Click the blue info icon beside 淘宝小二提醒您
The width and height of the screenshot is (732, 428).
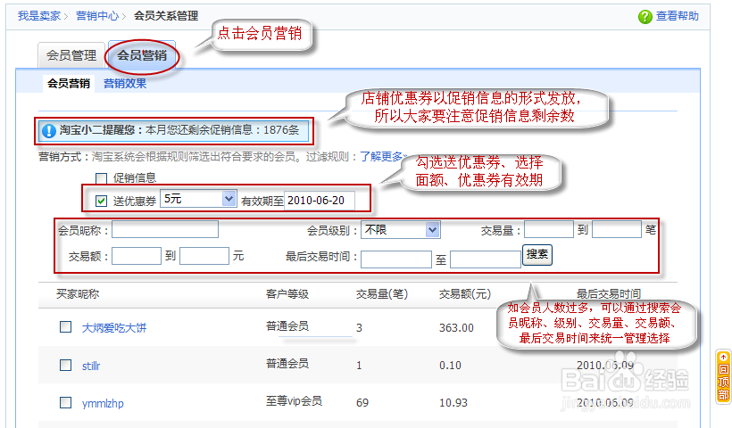coord(48,131)
